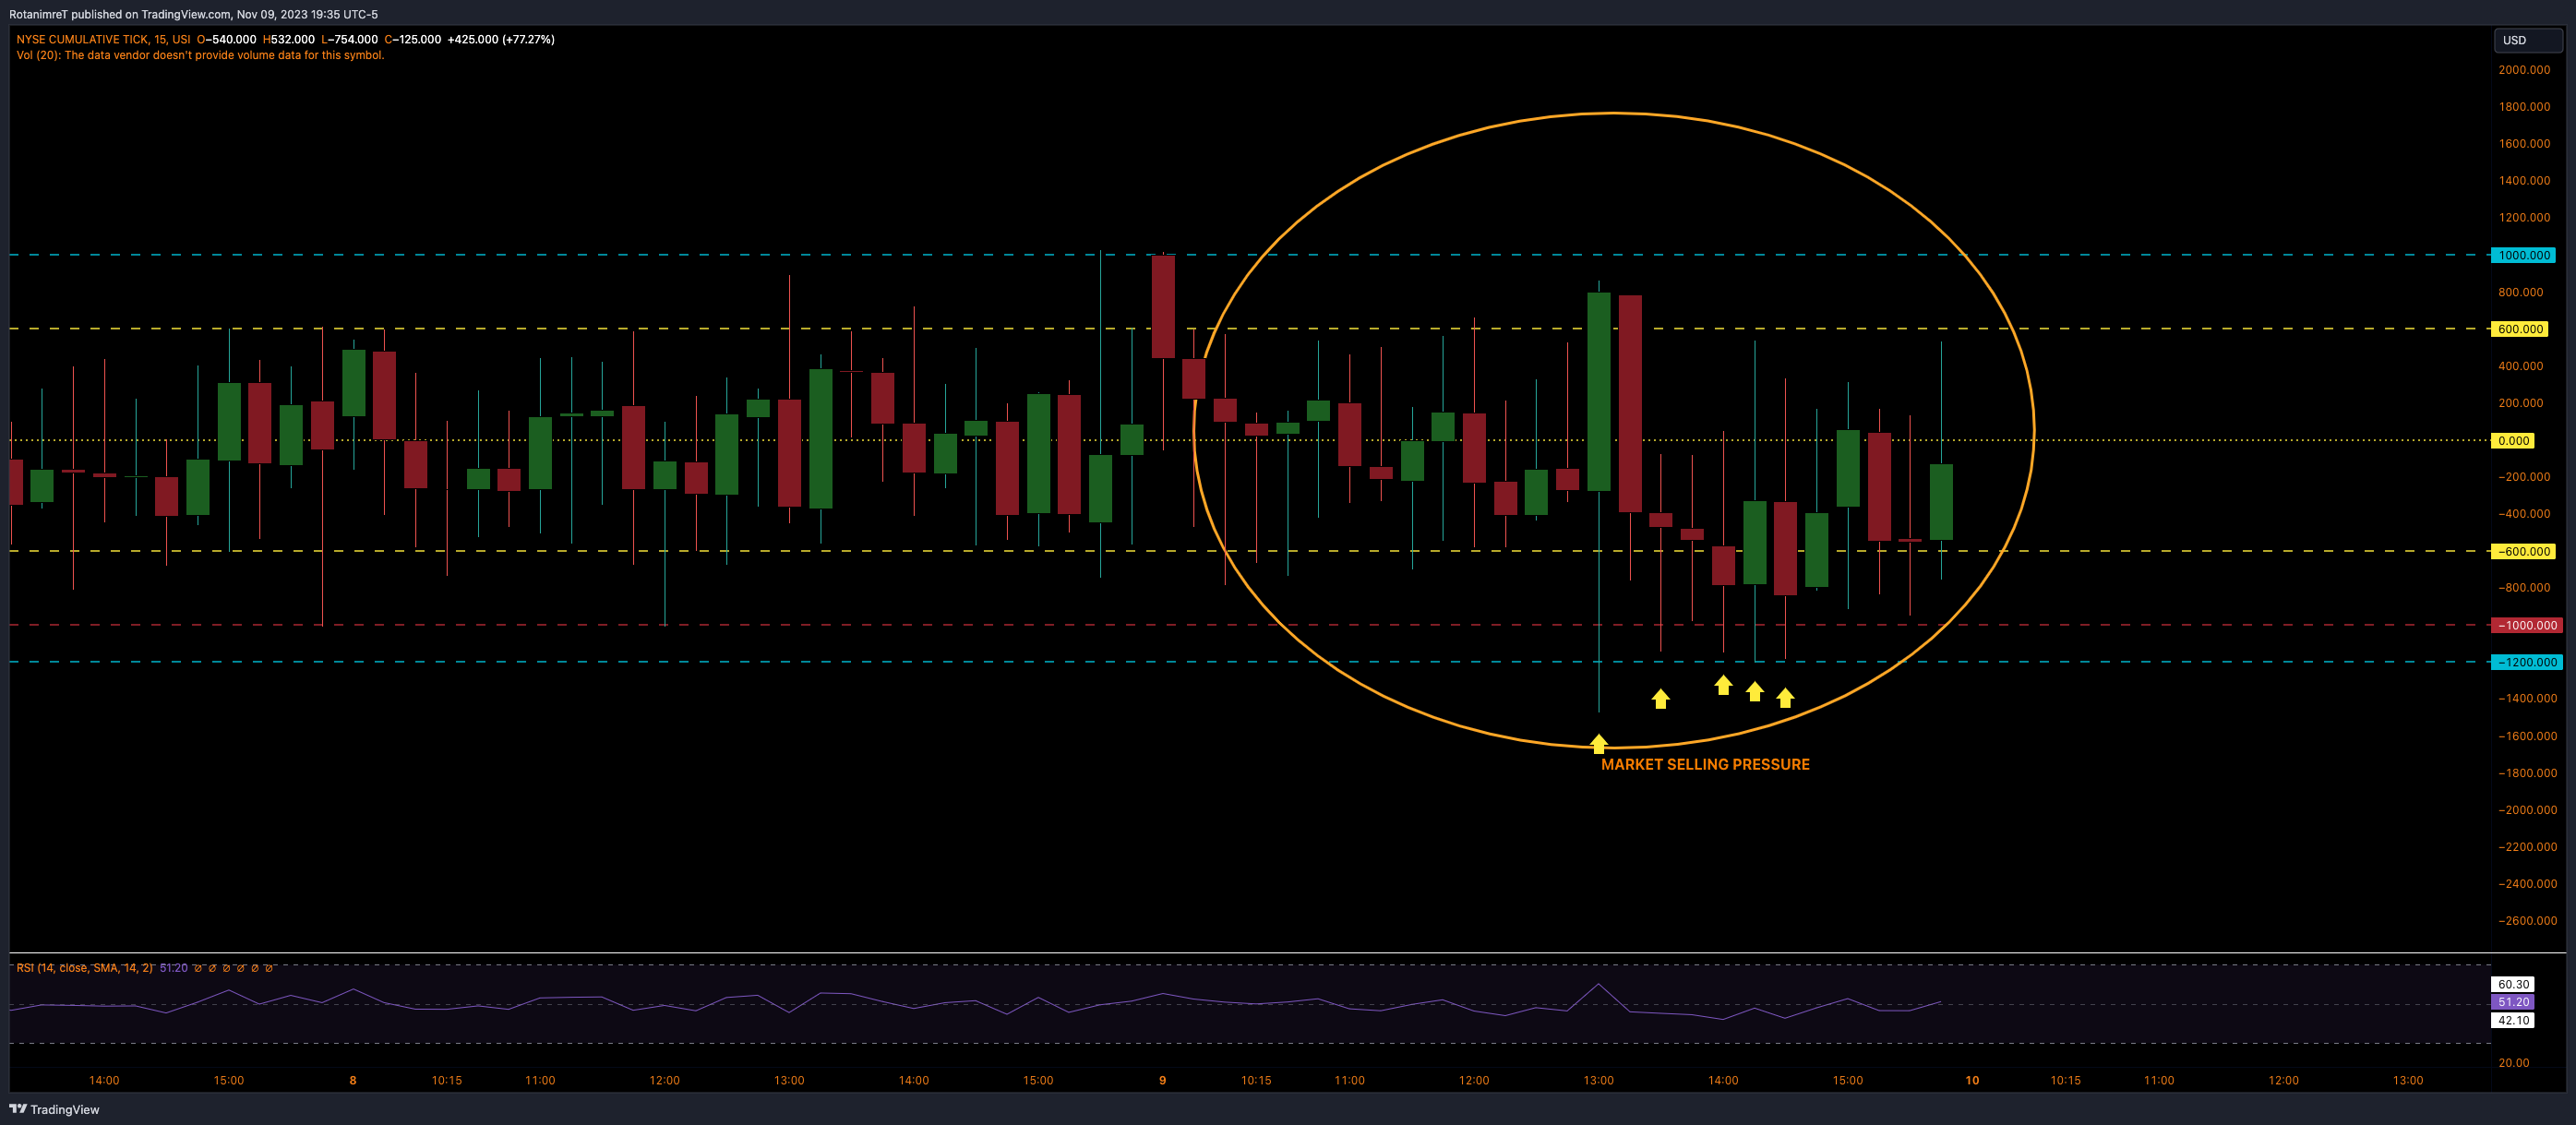This screenshot has width=2576, height=1125.
Task: Select the yellow −600.000 price line label
Action: pos(2523,551)
